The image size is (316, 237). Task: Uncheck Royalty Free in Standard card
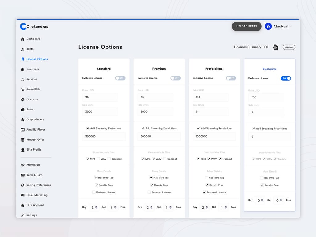tap(96, 185)
